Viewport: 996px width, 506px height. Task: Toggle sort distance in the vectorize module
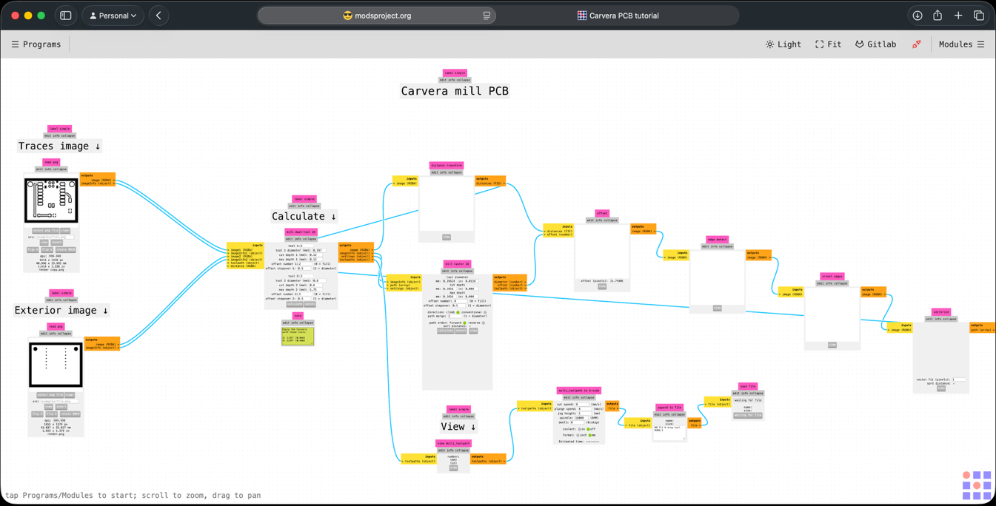point(952,383)
